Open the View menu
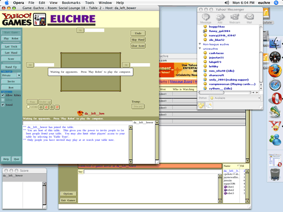283x212 pixels. coord(54,3)
